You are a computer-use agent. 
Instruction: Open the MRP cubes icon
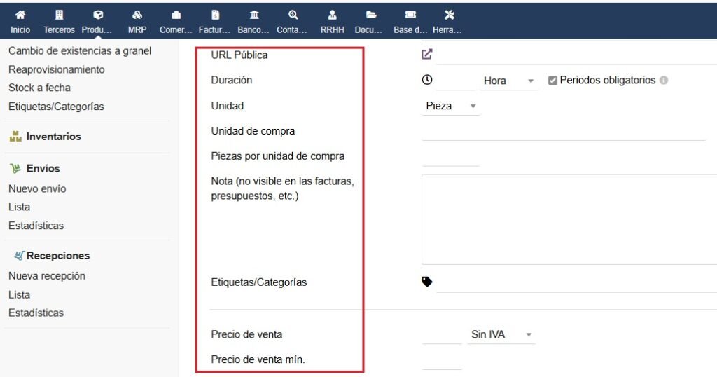coord(137,15)
